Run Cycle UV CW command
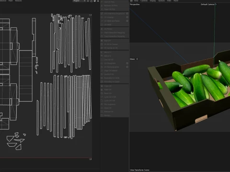The image size is (230, 172). (x=115, y=101)
